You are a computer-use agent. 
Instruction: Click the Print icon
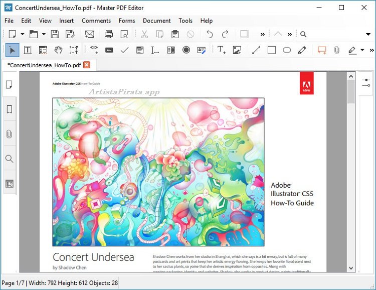click(109, 34)
